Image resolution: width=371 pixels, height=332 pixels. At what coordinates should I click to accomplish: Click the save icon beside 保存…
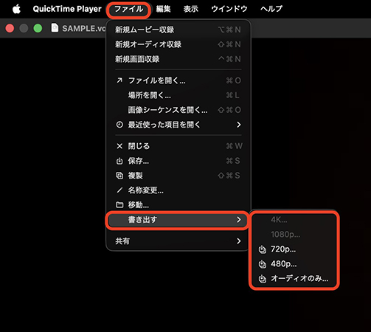coord(119,161)
